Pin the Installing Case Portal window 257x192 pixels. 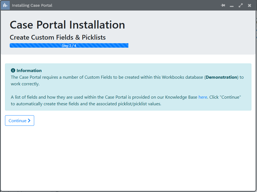[223, 5]
